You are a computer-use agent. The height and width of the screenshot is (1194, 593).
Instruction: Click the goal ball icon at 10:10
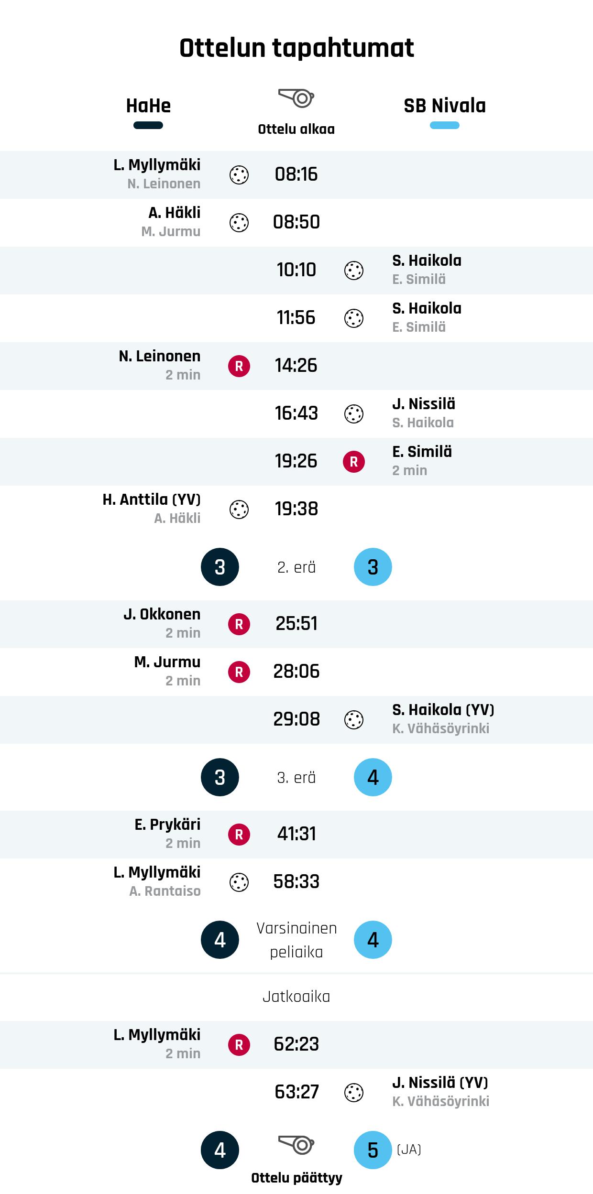coord(354,271)
